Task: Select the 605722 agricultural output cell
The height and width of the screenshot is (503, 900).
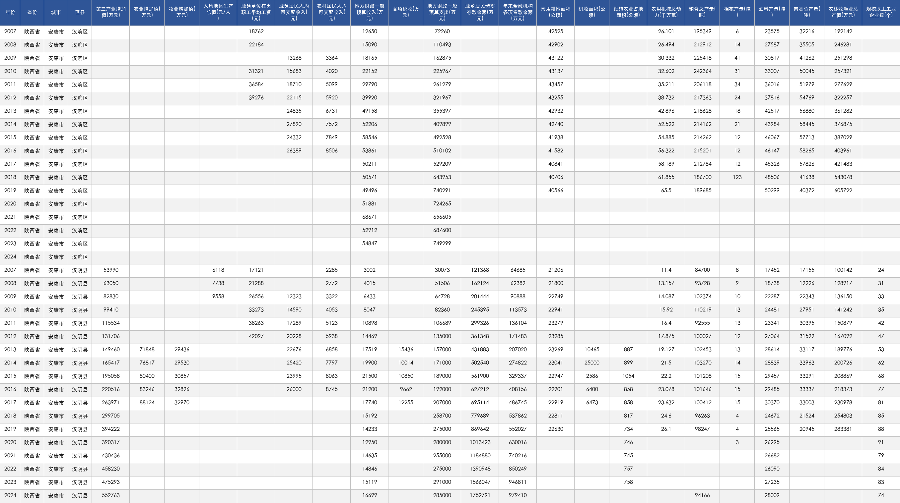Action: point(843,191)
